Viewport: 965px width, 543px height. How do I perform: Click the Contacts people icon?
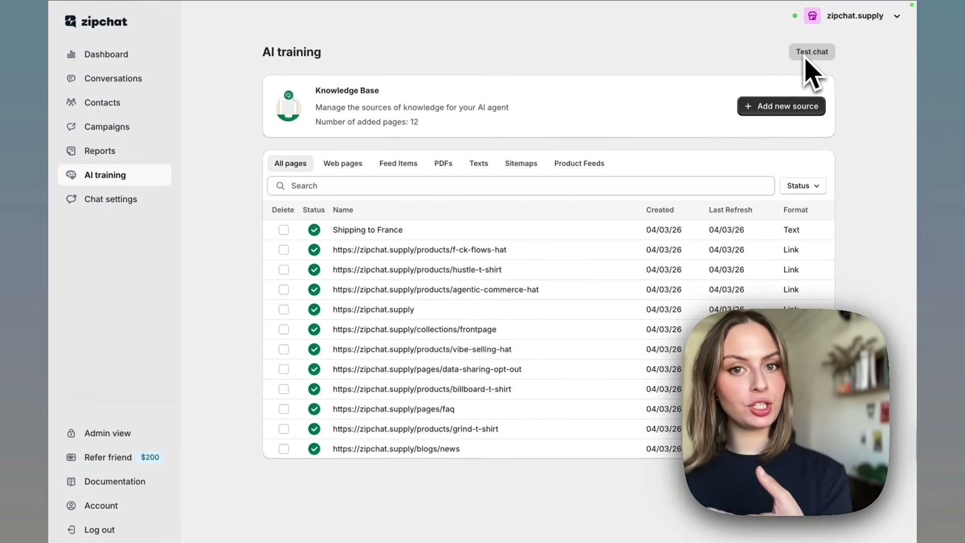tap(71, 103)
